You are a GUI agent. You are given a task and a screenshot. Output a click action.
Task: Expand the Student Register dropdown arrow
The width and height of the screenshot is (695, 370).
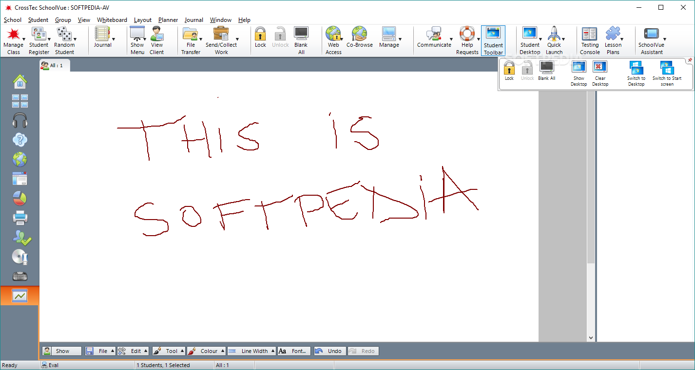click(x=49, y=39)
